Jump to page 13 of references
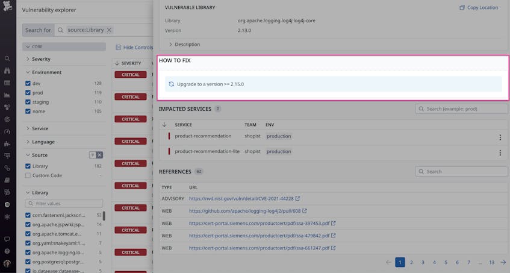Viewport: 510px width, 273px height. [491, 262]
